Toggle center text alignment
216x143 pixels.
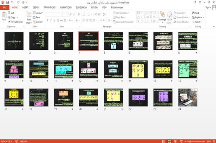tap(87, 20)
